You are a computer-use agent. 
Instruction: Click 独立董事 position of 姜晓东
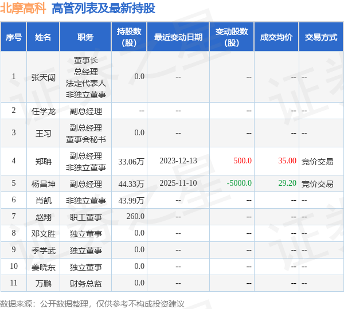86,267
